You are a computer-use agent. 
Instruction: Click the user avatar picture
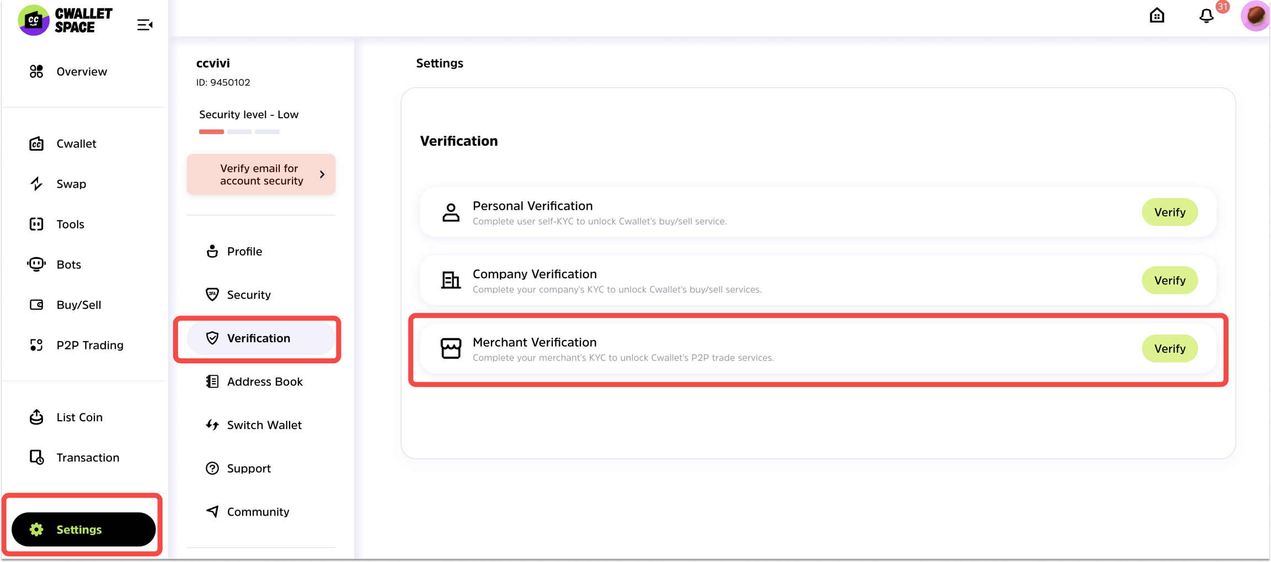point(1255,15)
